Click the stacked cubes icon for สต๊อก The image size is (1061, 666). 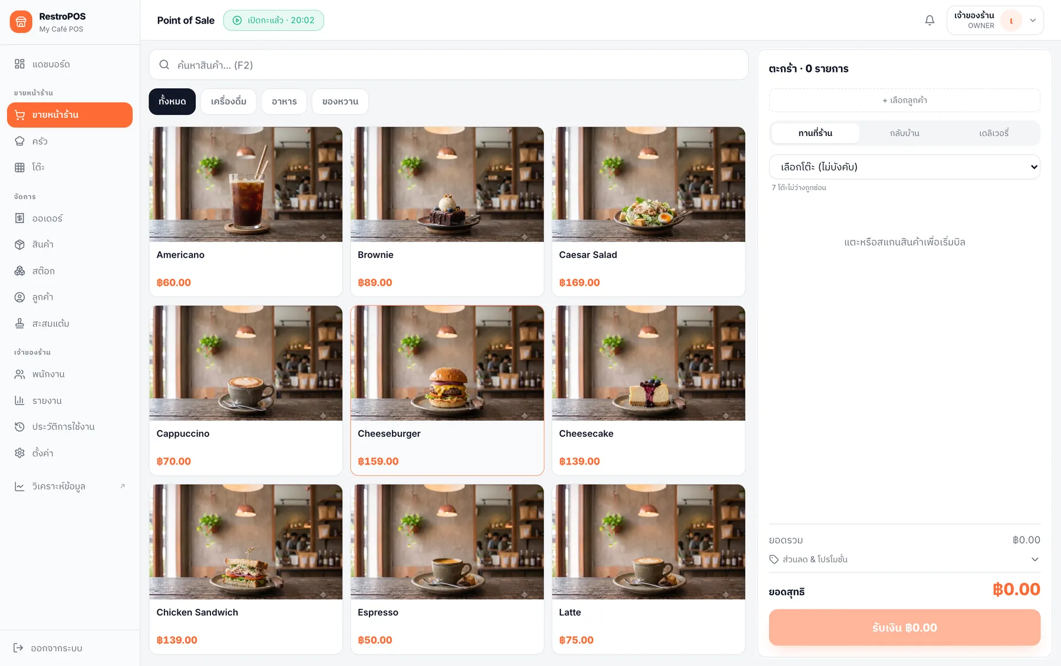click(x=19, y=271)
